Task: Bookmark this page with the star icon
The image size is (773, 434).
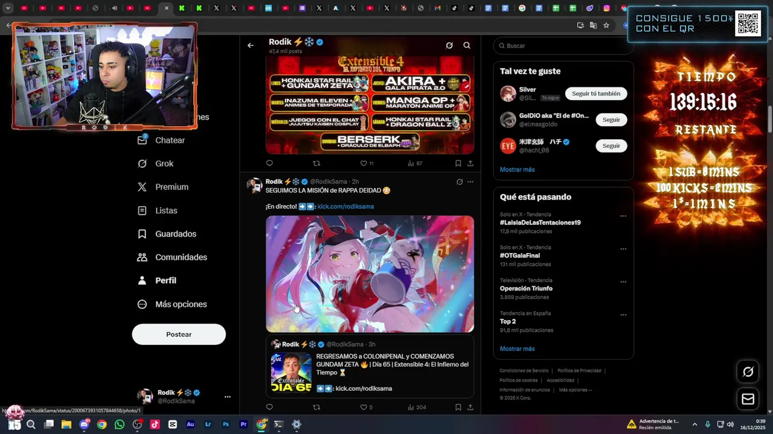Action: 606,25
